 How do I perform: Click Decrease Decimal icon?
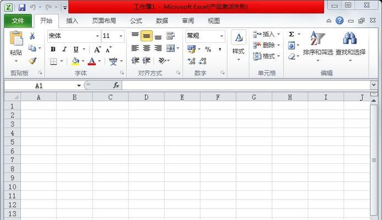[203, 61]
